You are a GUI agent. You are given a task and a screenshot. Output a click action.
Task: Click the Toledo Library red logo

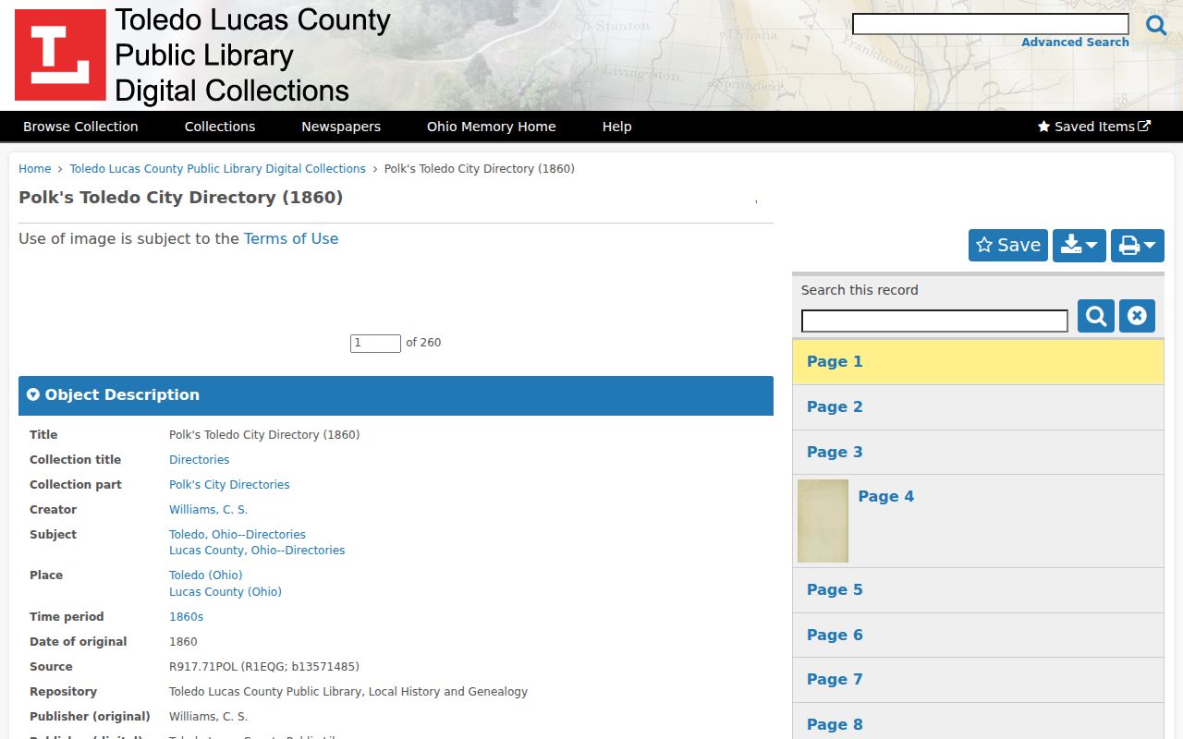tap(60, 55)
